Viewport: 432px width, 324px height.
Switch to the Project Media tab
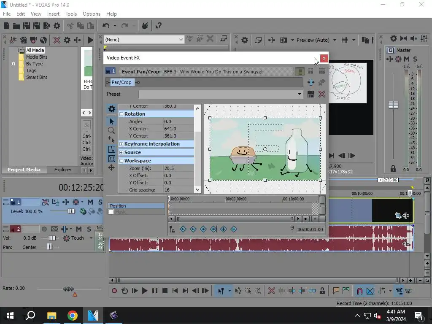tap(24, 170)
